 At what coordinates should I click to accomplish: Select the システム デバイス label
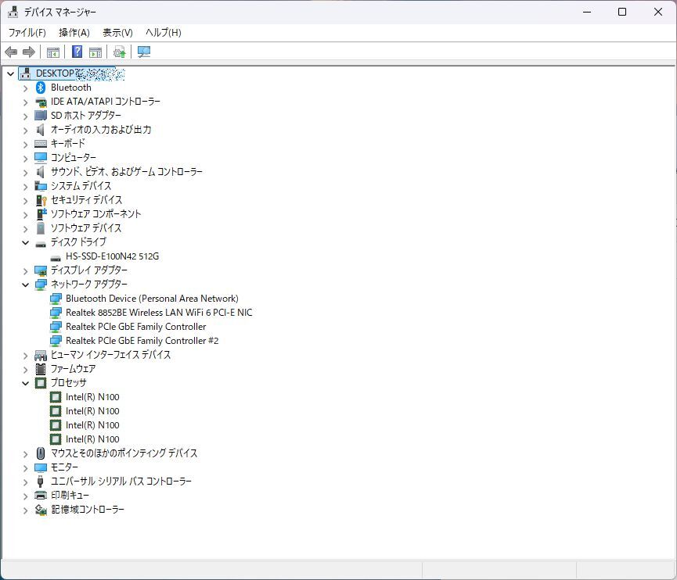pyautogui.click(x=81, y=186)
